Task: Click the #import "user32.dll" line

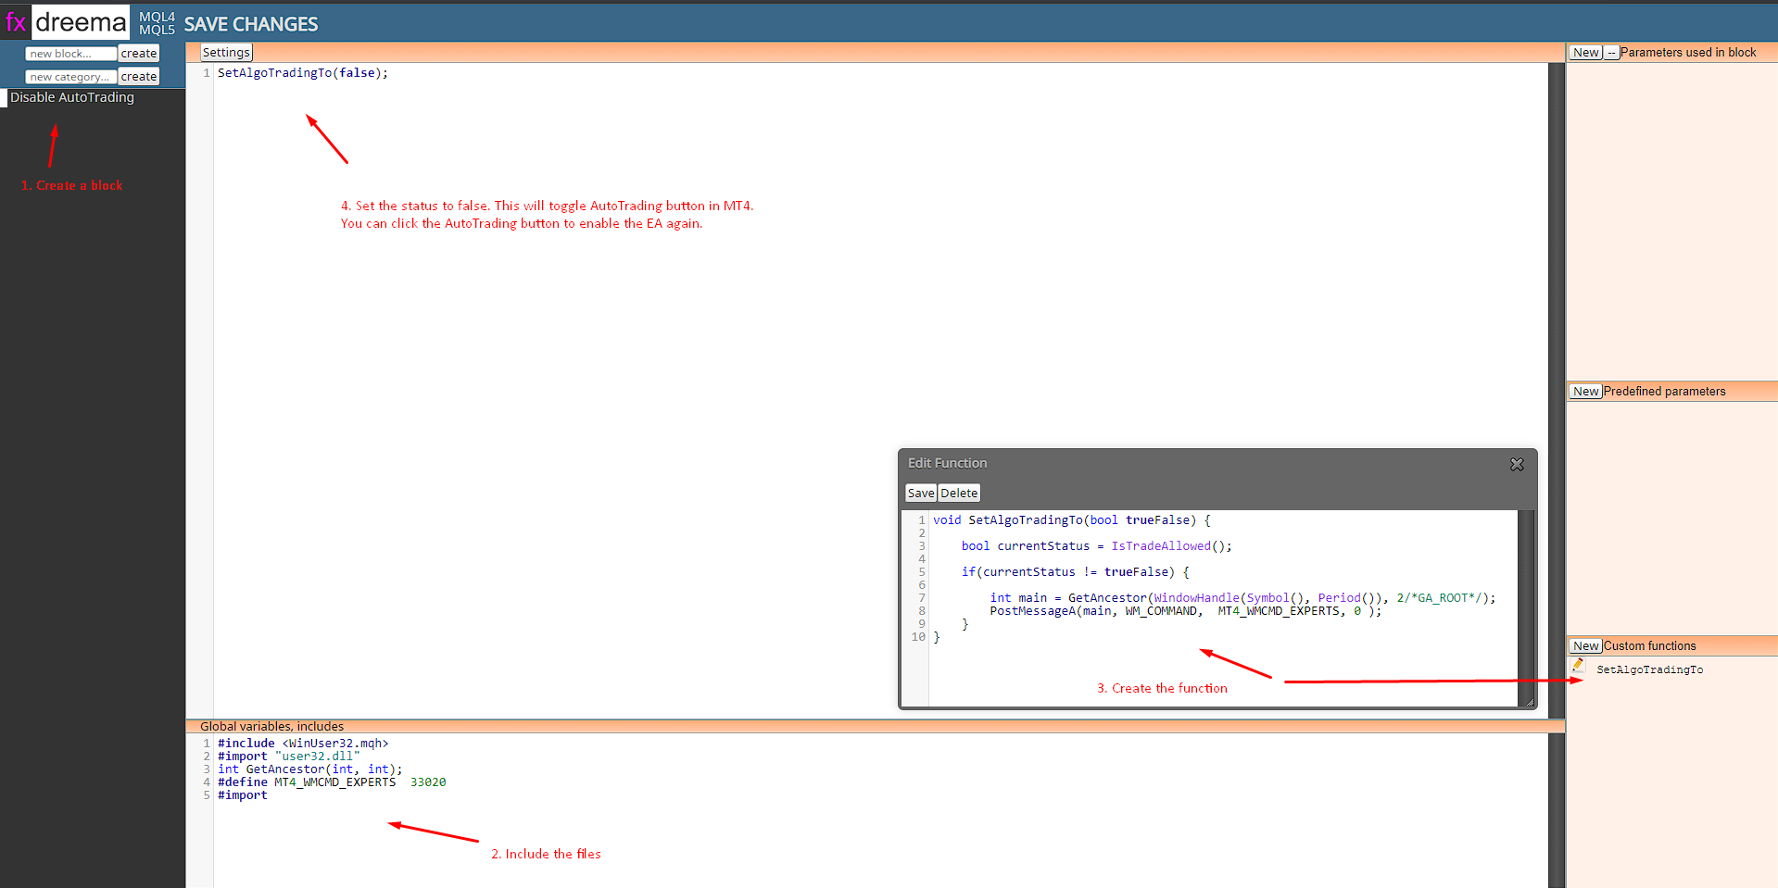Action: 289,757
